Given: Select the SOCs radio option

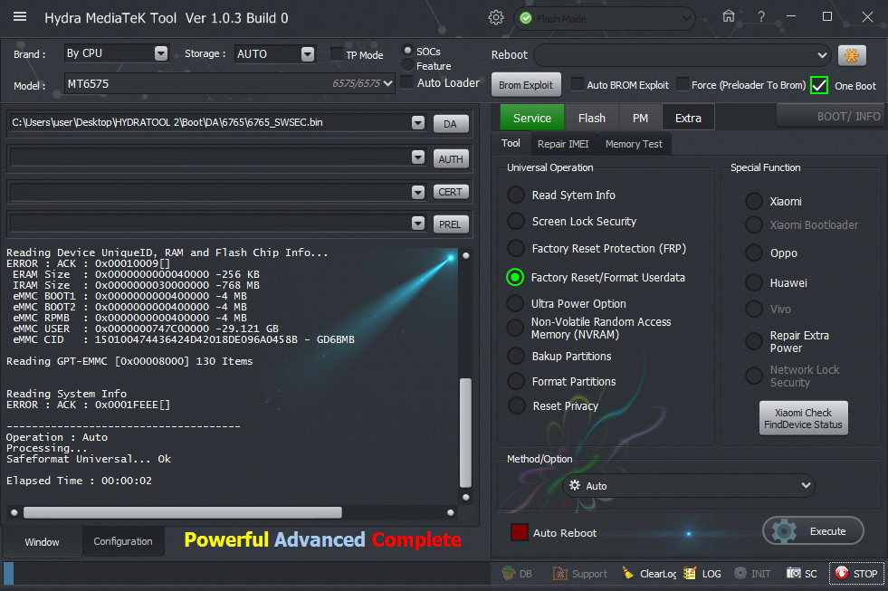Looking at the screenshot, I should (x=406, y=51).
